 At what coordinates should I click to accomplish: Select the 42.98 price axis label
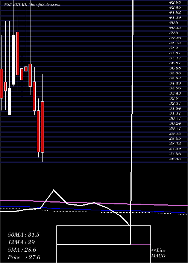pyautogui.click(x=175, y=2)
